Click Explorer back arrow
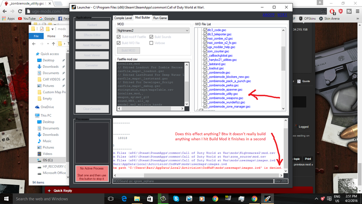Screen dimensions: 362x204 [34, 43]
